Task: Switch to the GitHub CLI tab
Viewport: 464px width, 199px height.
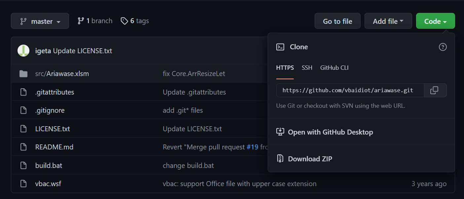Action: point(334,68)
